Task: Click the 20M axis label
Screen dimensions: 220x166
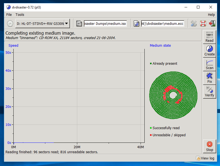Action: (77, 147)
